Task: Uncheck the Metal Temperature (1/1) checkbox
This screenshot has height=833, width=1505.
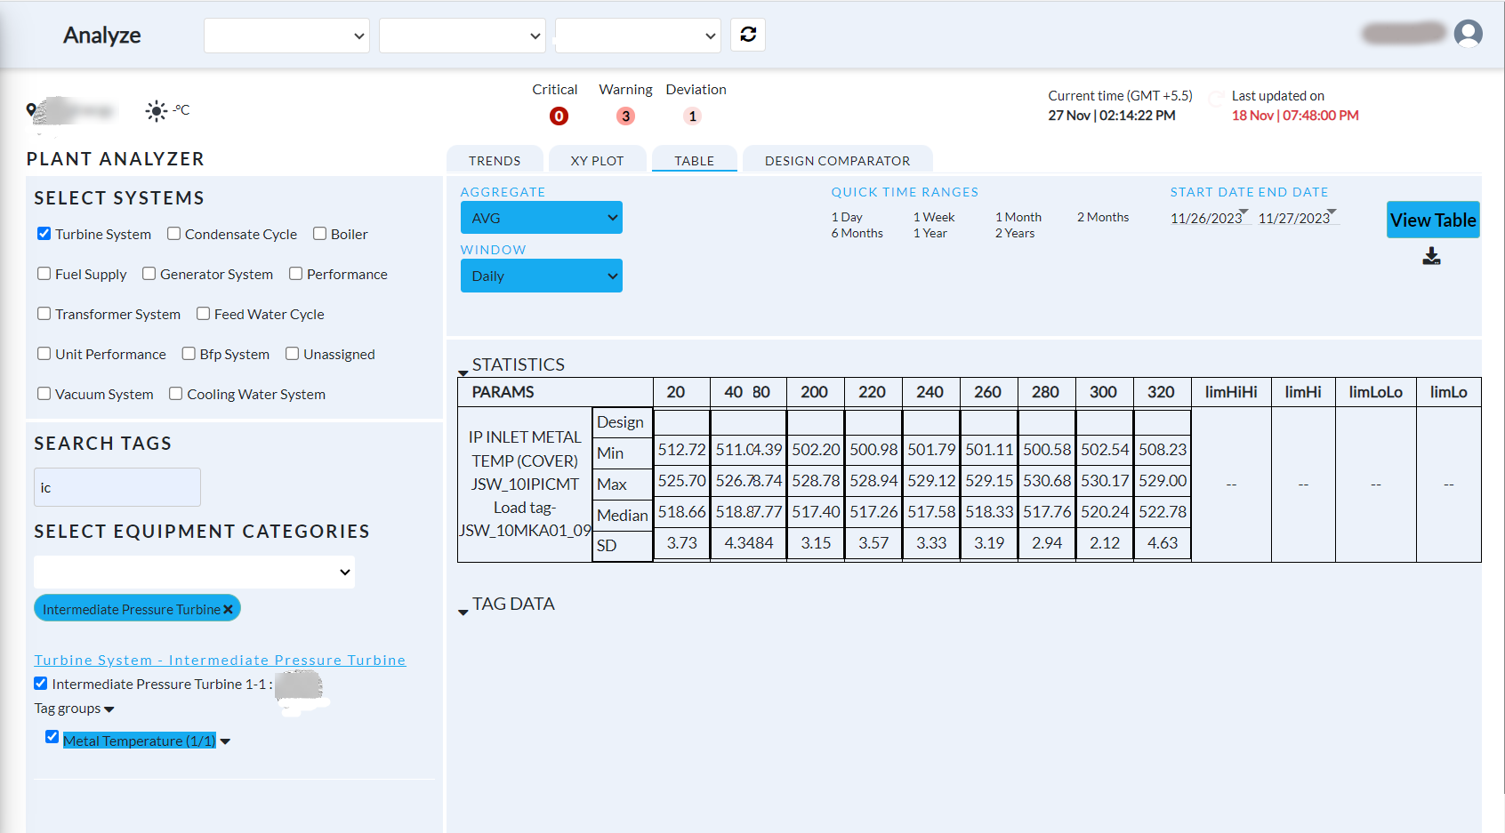Action: click(52, 736)
